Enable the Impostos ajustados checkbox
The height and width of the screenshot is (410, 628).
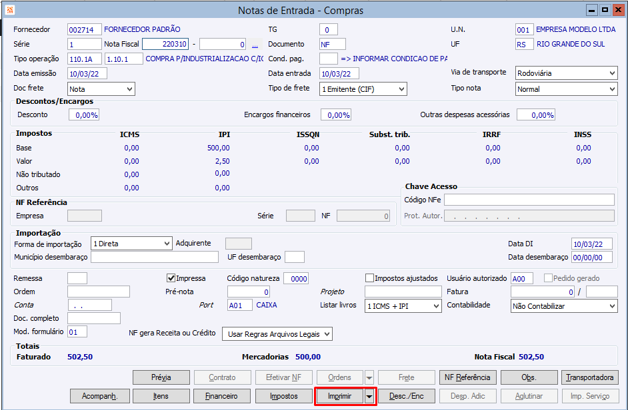(370, 278)
